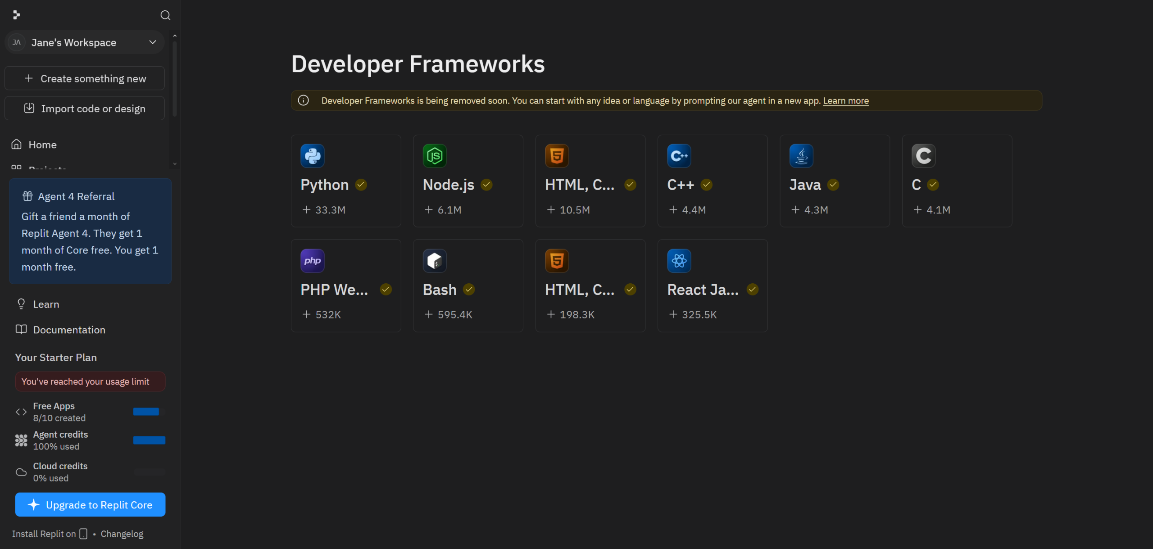Click the verified checkmark beside Bash

pos(469,290)
